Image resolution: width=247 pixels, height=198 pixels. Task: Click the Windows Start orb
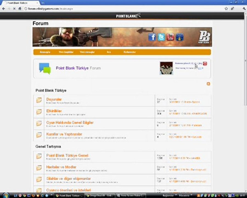pyautogui.click(x=6, y=196)
